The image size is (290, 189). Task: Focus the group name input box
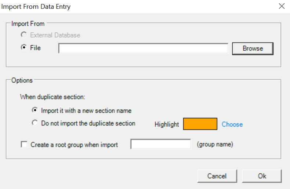(x=161, y=144)
